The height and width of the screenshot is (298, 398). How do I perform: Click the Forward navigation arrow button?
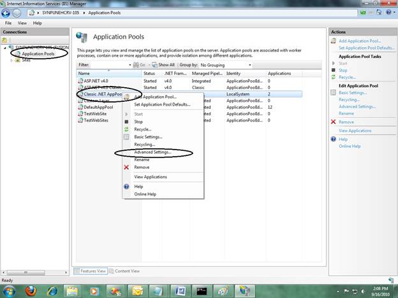[17, 13]
